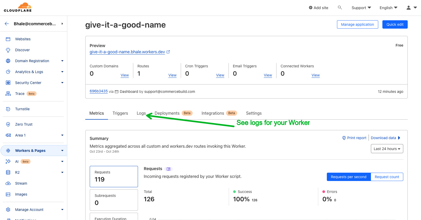421x220 pixels.
Task: Select the Requests 119 metric card
Action: [114, 177]
